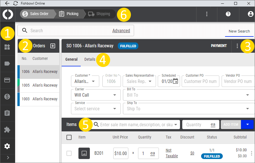Add a new order with plus icon
Screen dimensions: 255x163
[53, 46]
